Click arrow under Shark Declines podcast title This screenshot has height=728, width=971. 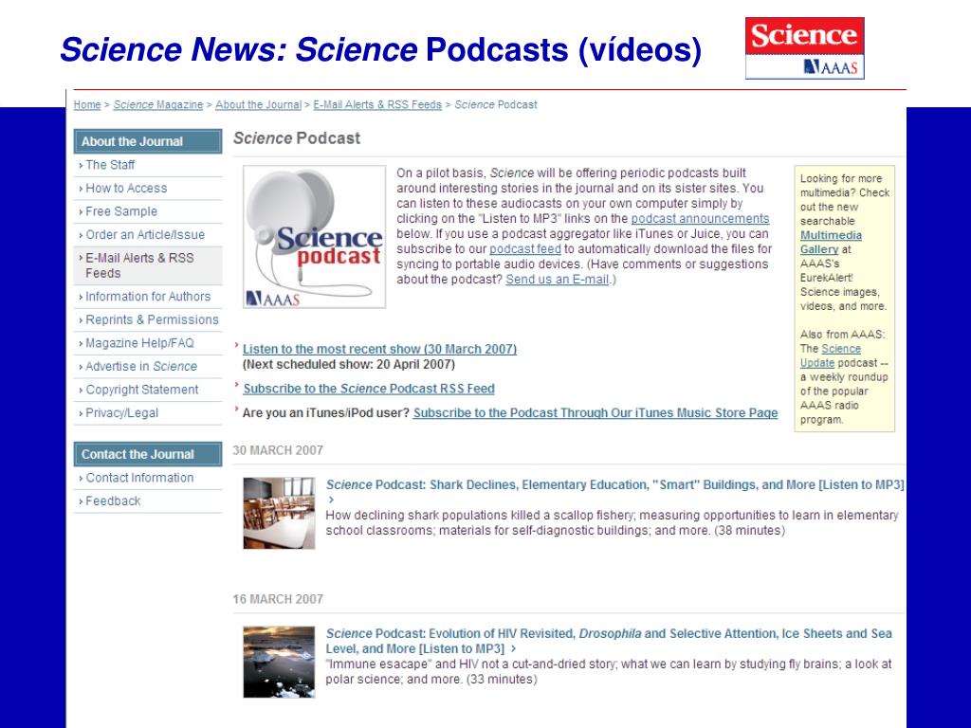(331, 500)
